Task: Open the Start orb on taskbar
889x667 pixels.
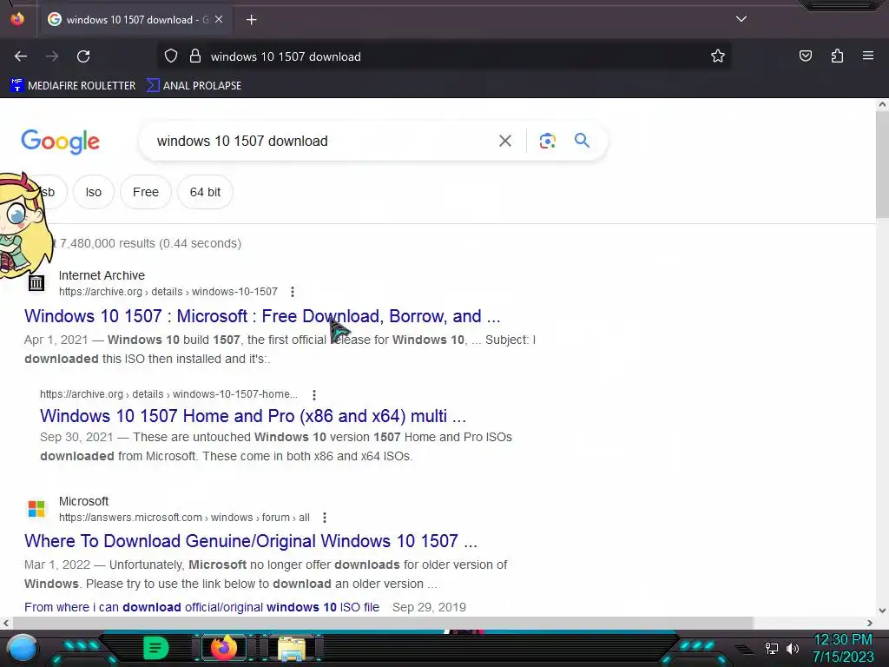Action: coord(23,648)
